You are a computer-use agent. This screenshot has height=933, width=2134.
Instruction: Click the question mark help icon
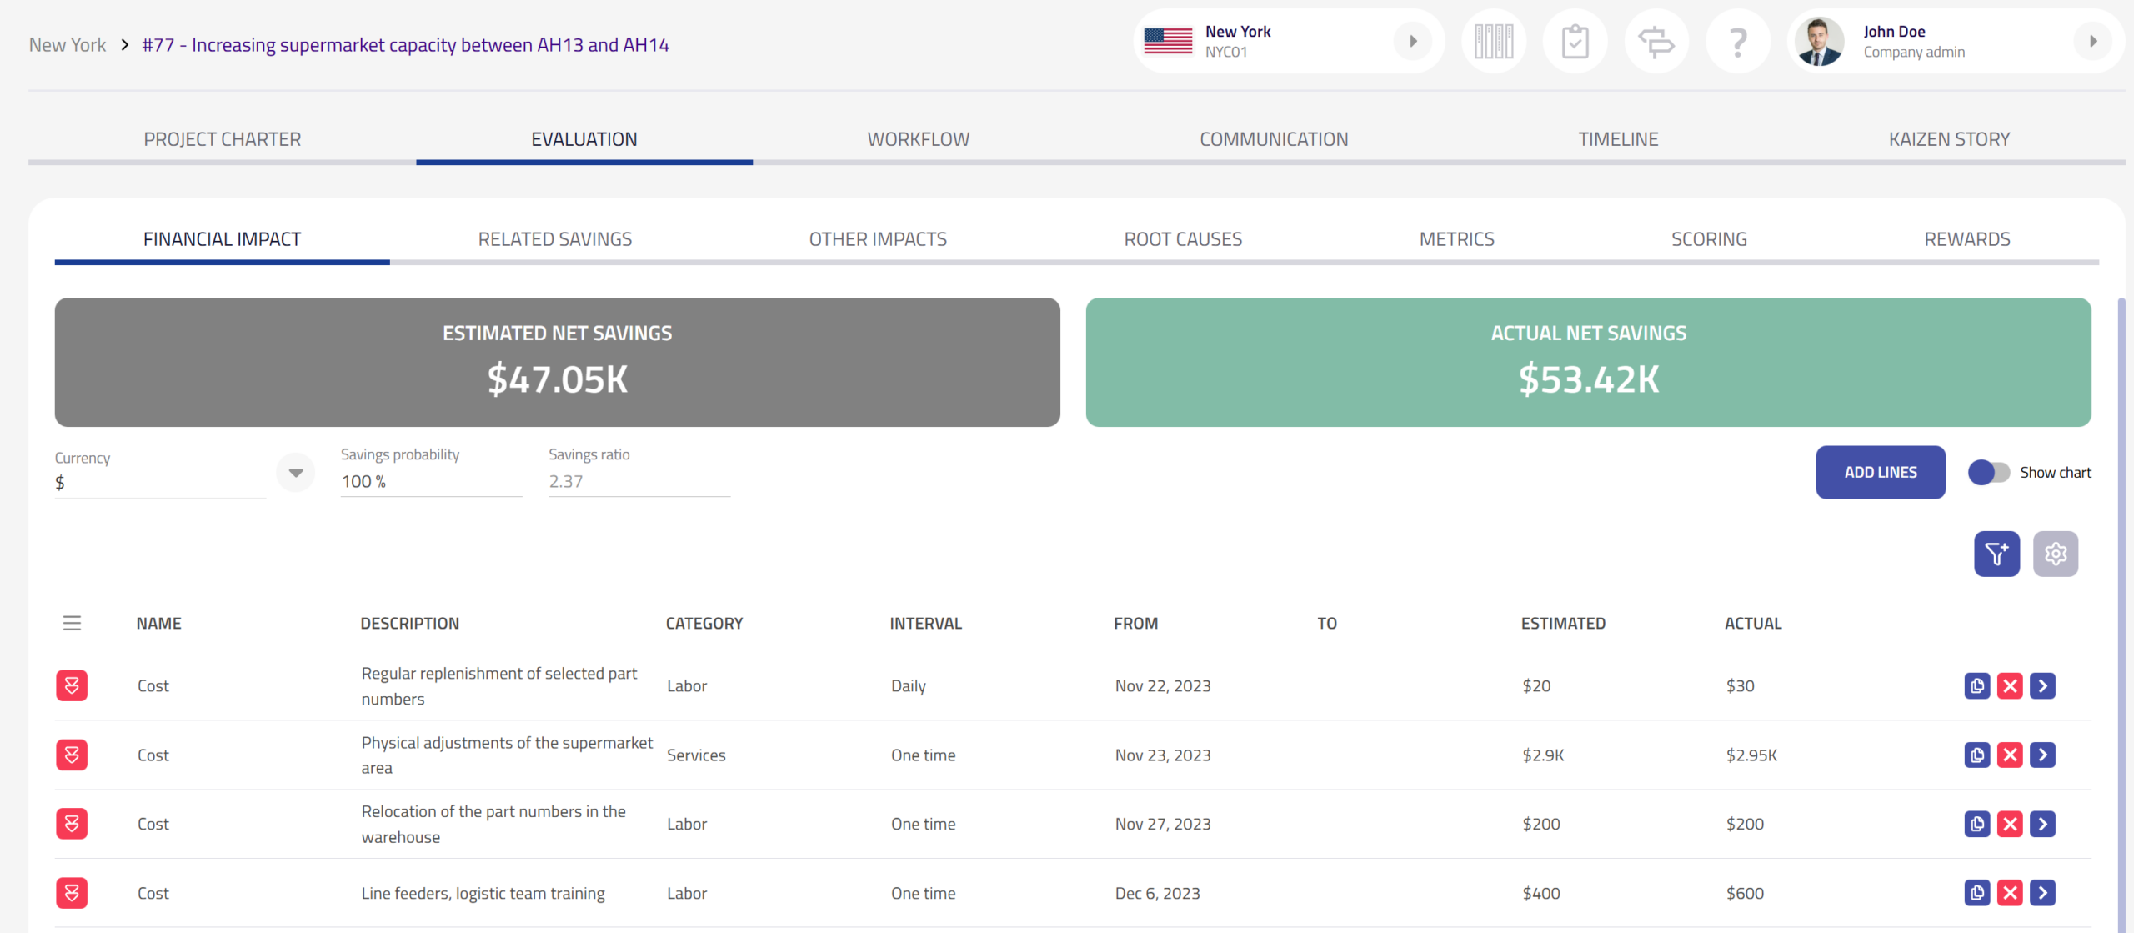1737,41
